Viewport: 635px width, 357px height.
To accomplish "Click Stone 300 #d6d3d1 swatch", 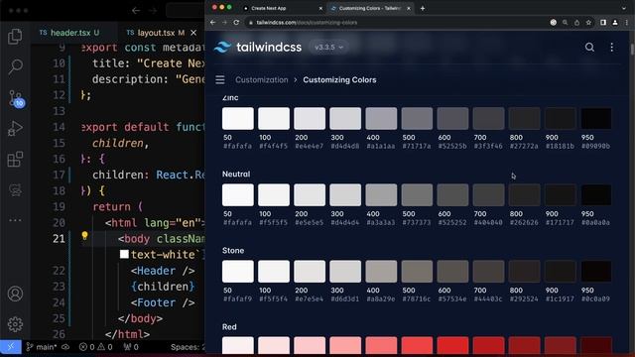I will pos(345,271).
